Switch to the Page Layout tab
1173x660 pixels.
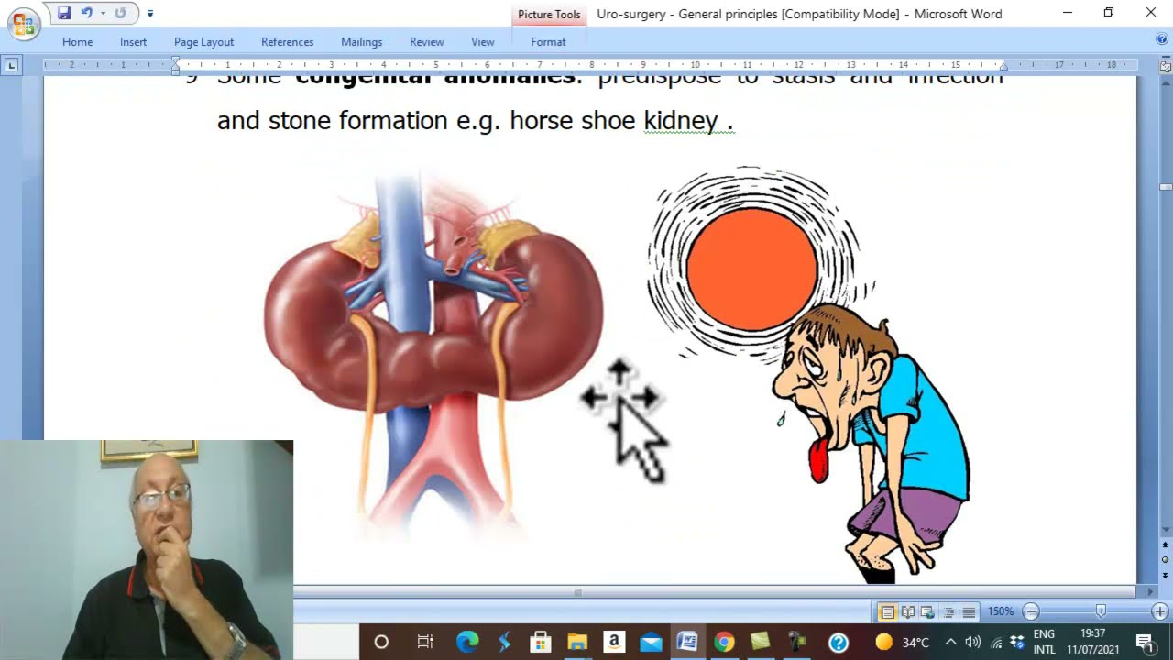pyautogui.click(x=203, y=41)
